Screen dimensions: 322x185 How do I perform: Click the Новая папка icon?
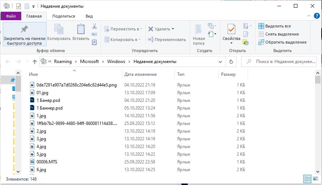click(x=198, y=29)
